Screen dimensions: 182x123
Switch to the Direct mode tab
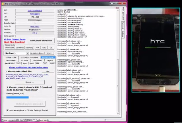coord(11,60)
